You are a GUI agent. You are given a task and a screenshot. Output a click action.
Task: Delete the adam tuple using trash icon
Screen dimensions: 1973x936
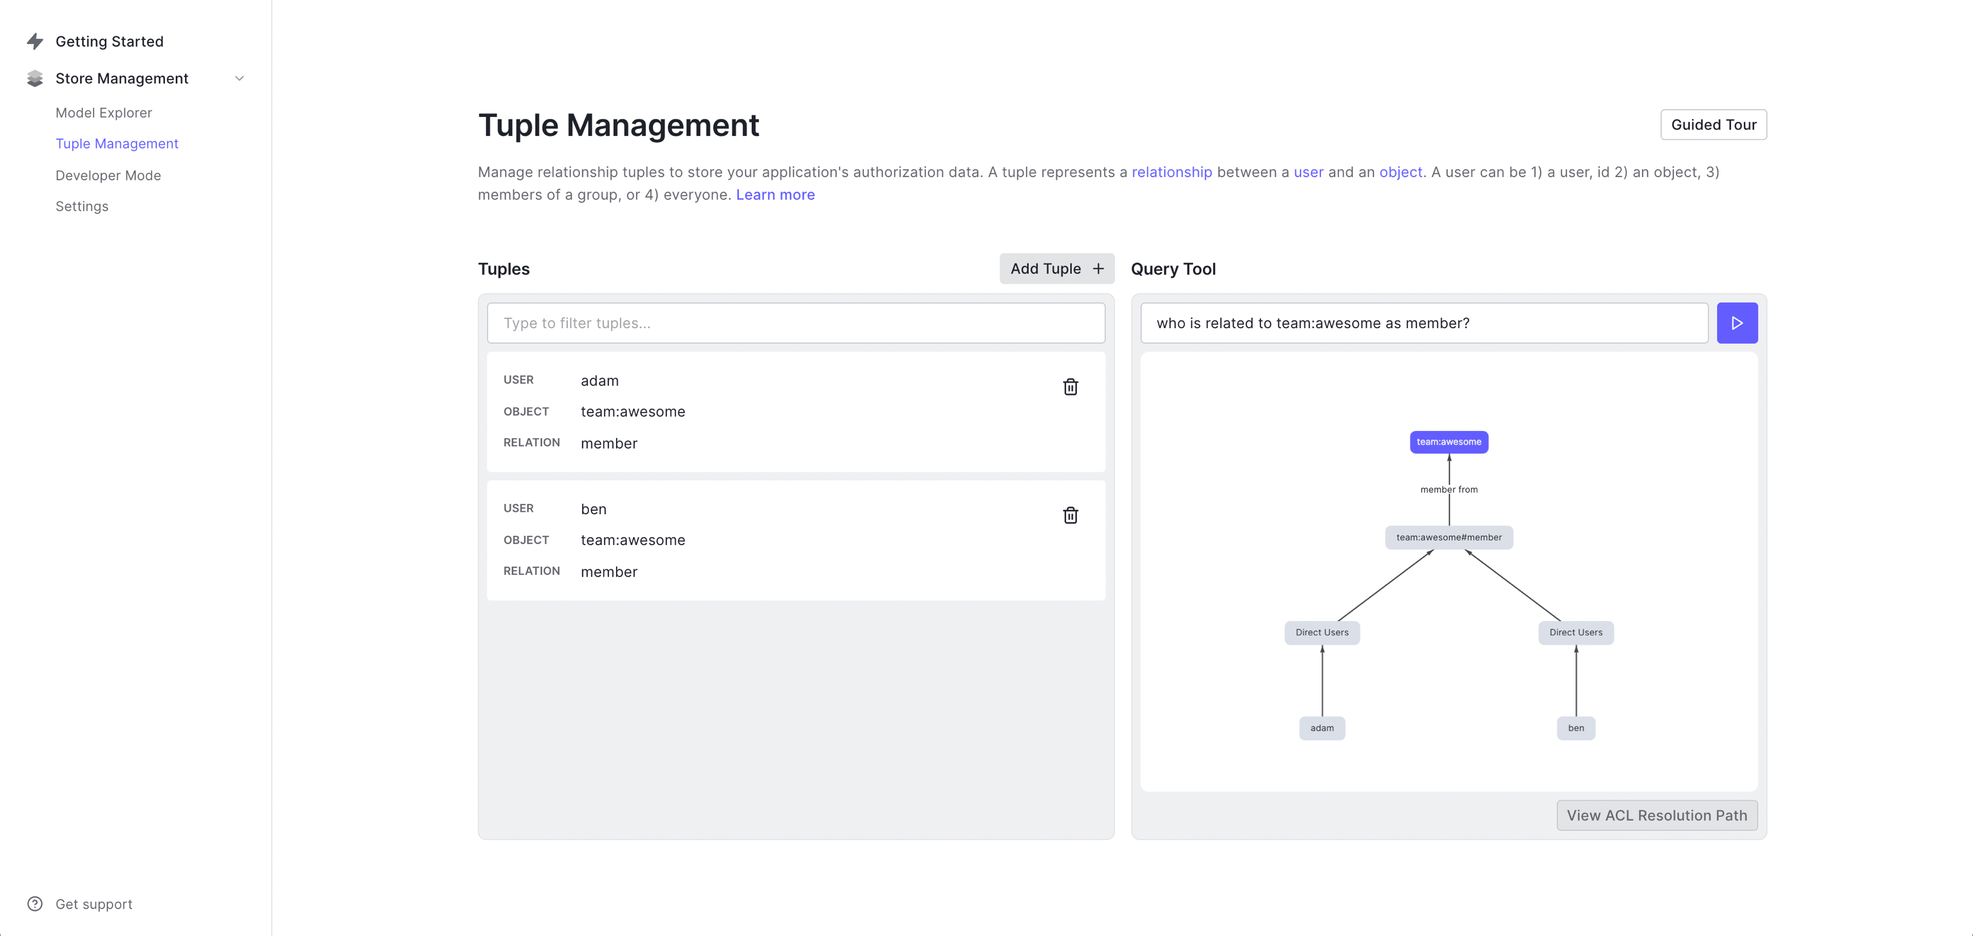pyautogui.click(x=1070, y=387)
